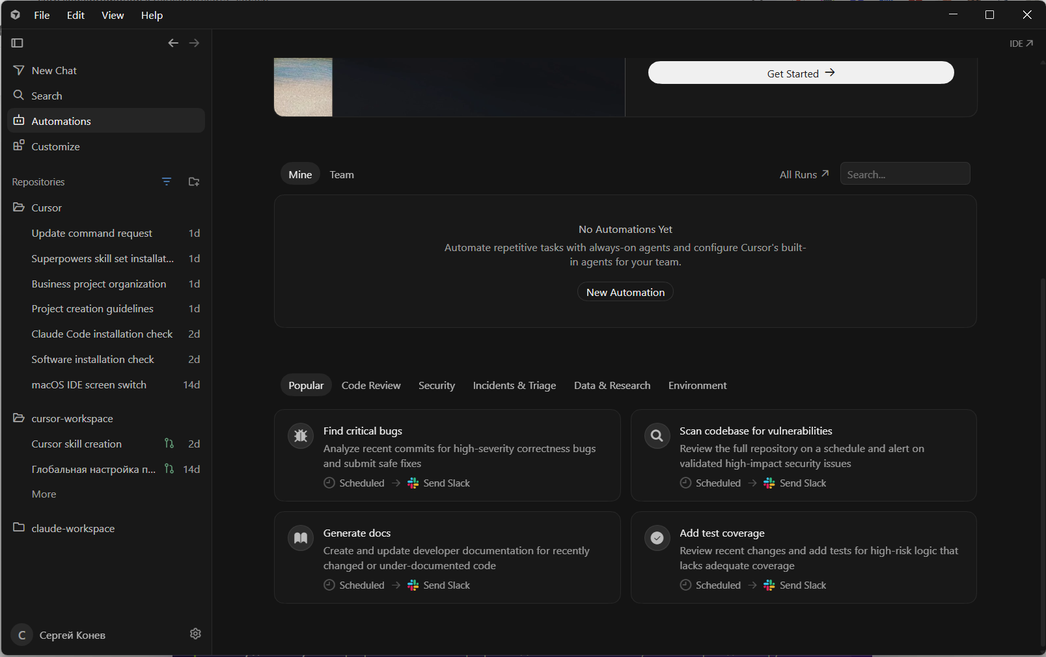The width and height of the screenshot is (1046, 657).
Task: Open Search in the sidebar
Action: click(x=106, y=96)
